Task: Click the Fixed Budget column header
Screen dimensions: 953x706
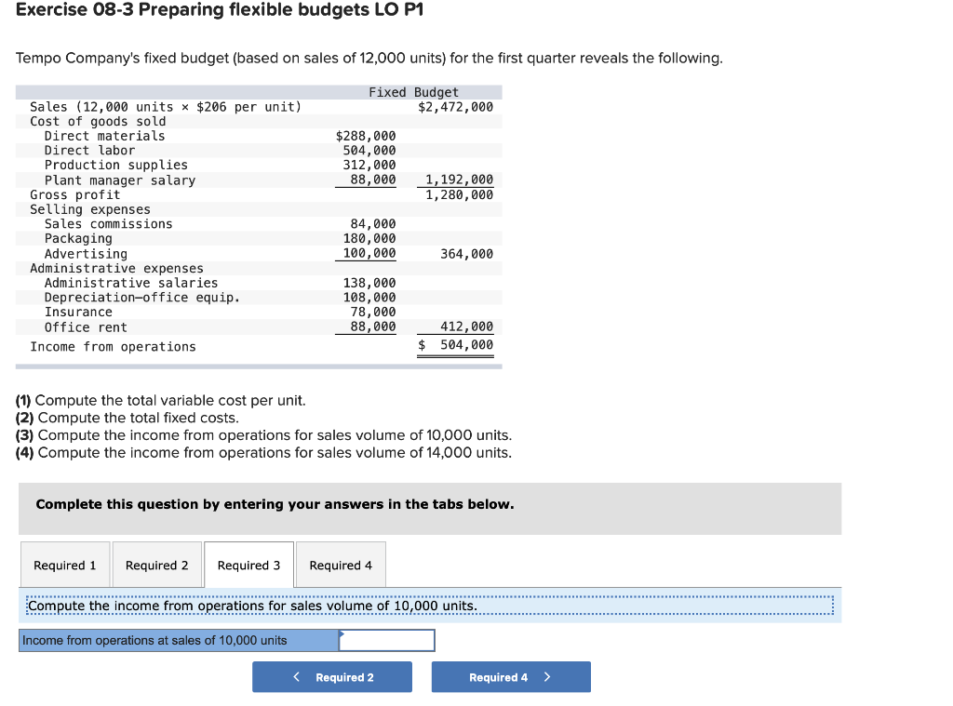Action: pos(414,92)
